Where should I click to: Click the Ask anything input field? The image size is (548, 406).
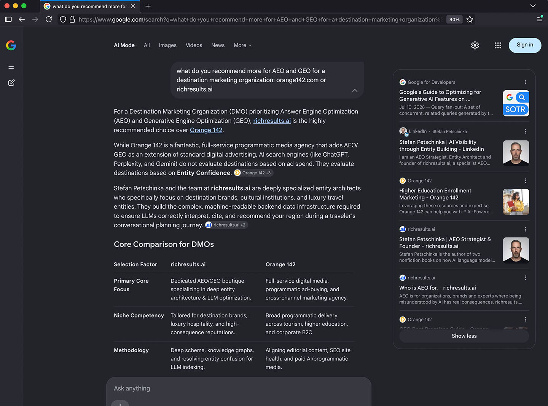coord(239,388)
